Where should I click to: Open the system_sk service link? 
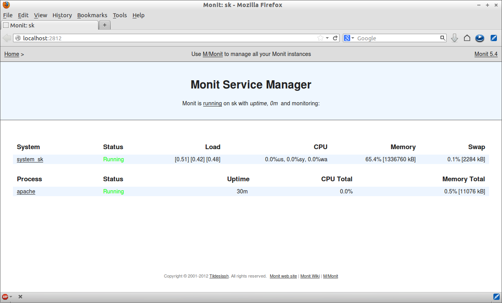coord(30,159)
